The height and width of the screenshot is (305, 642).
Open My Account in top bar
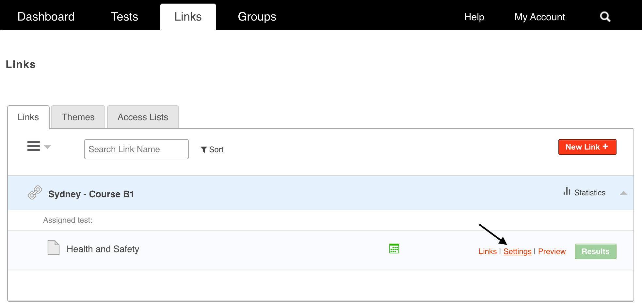[x=539, y=17]
